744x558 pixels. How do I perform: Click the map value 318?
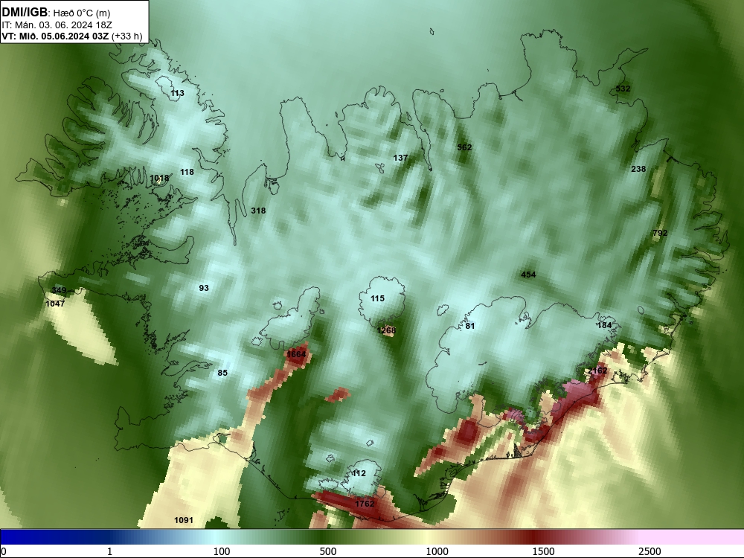click(258, 211)
